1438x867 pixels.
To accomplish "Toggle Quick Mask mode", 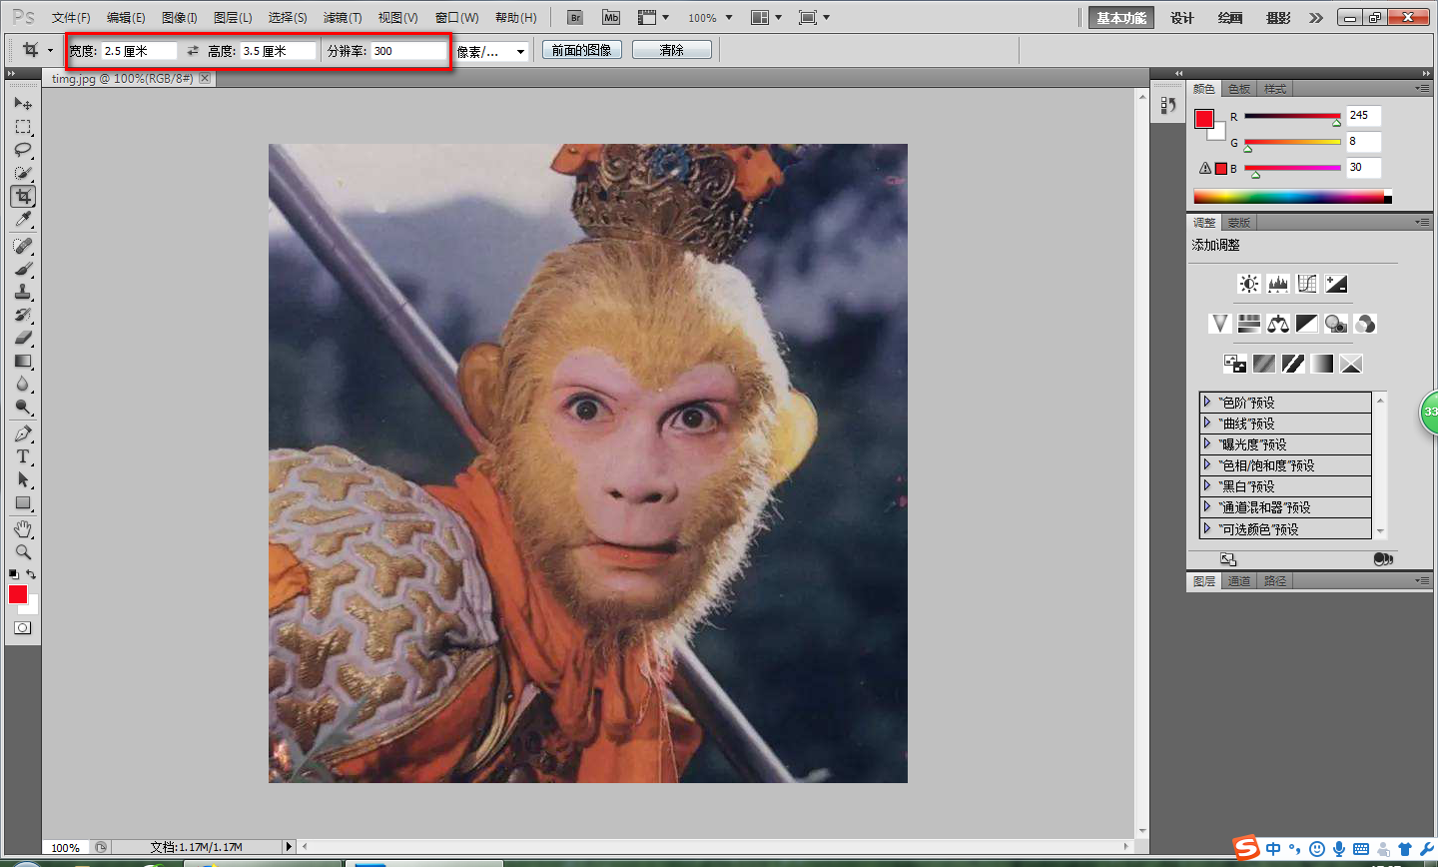I will (23, 628).
